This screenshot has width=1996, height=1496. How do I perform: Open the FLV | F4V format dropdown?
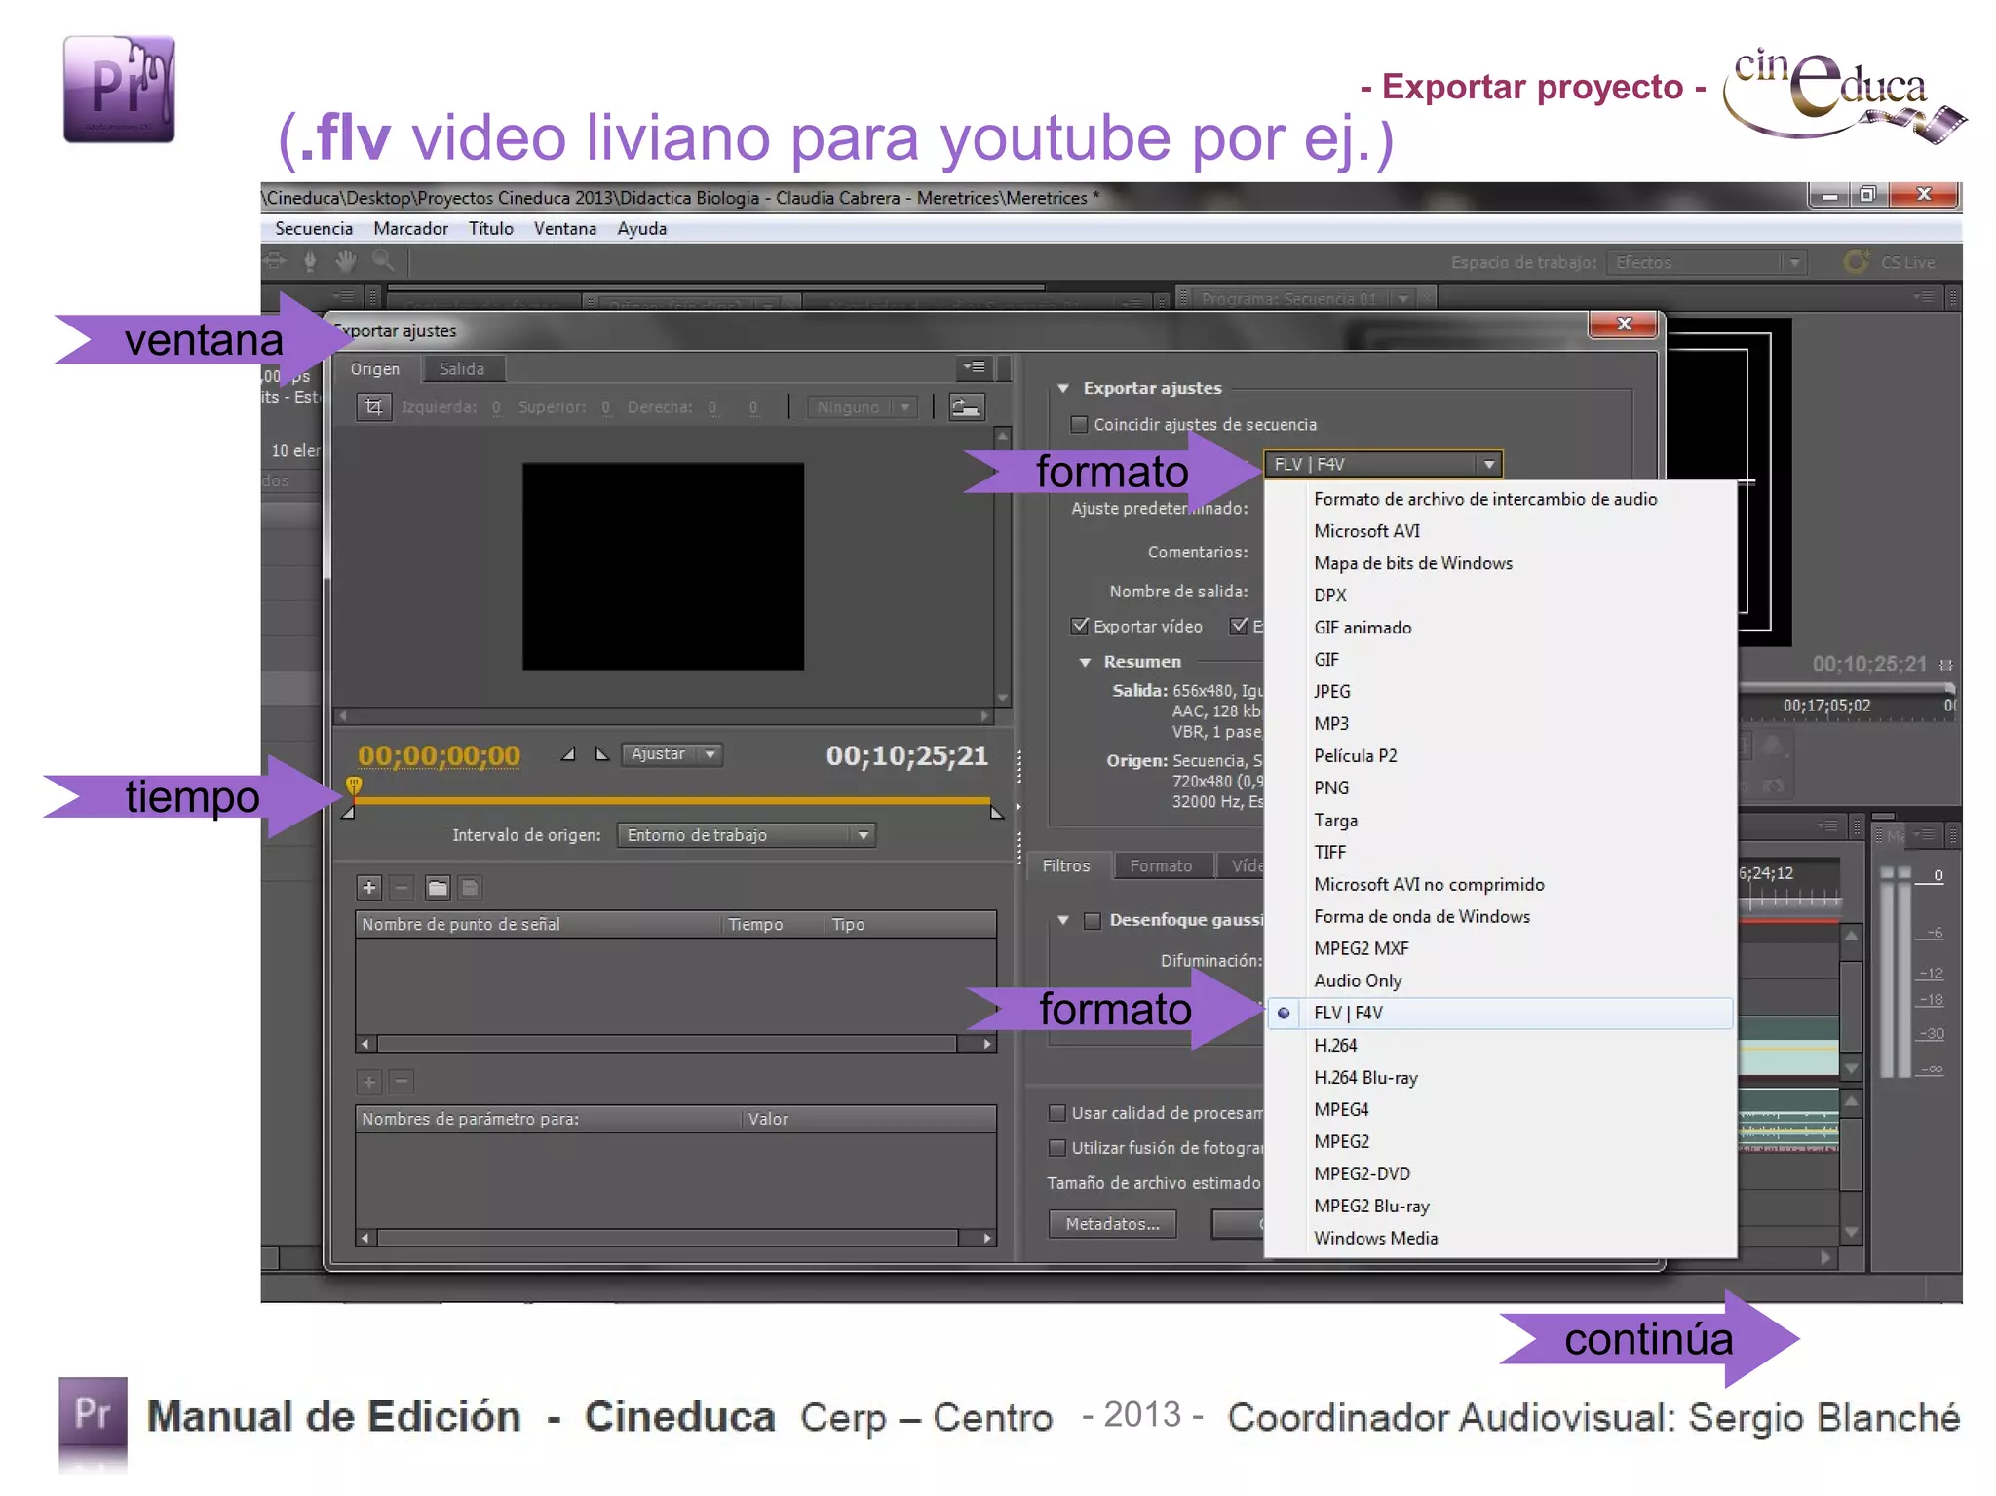point(1383,464)
